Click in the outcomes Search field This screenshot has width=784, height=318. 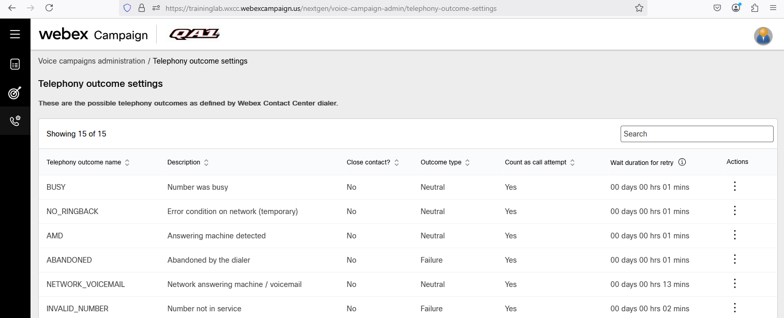pyautogui.click(x=697, y=134)
